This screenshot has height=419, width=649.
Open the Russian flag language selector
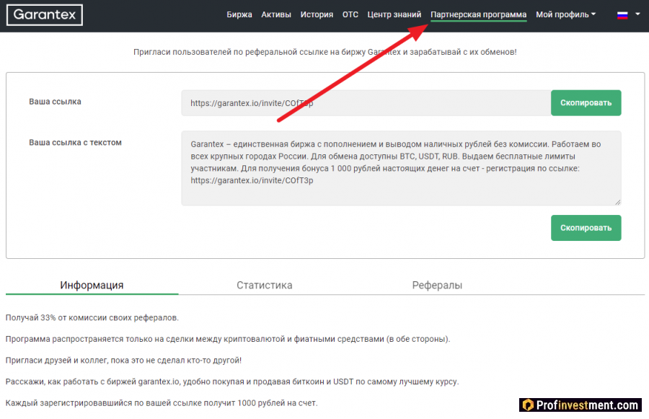pos(622,15)
